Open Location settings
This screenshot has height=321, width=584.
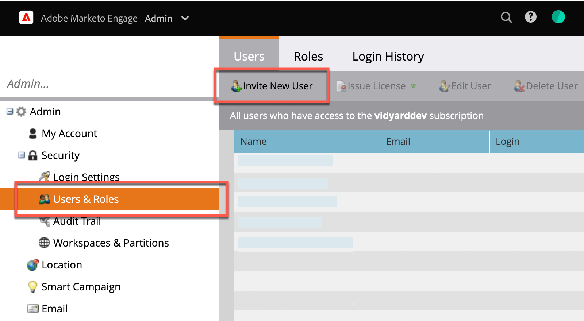tap(62, 265)
